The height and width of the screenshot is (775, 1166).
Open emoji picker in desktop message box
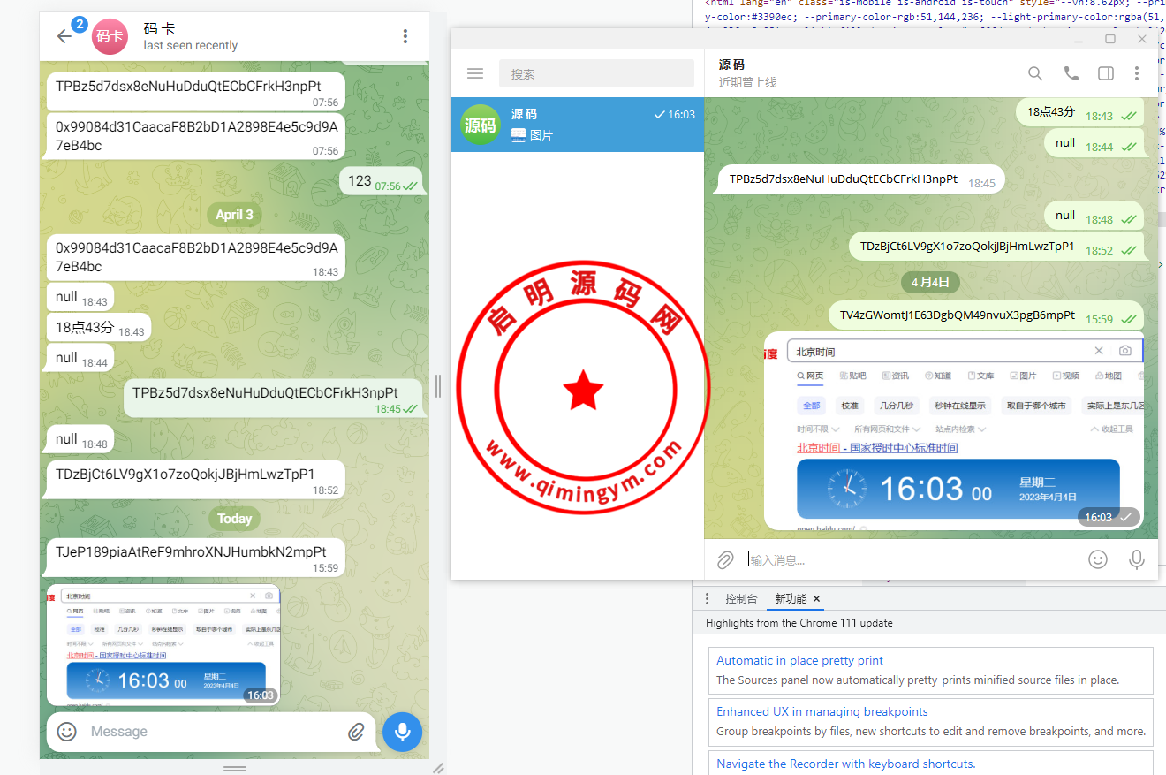[x=1098, y=559]
